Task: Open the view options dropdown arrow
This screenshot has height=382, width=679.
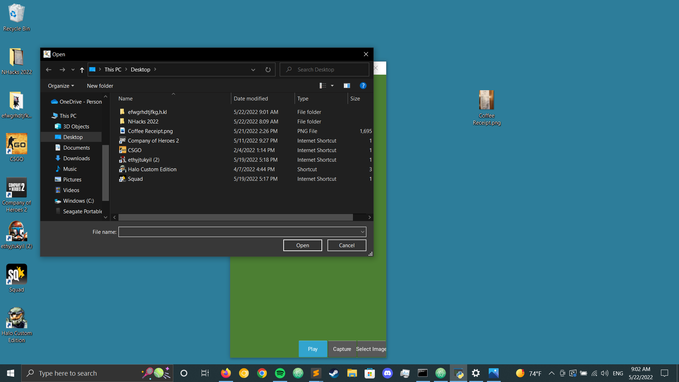Action: [332, 86]
